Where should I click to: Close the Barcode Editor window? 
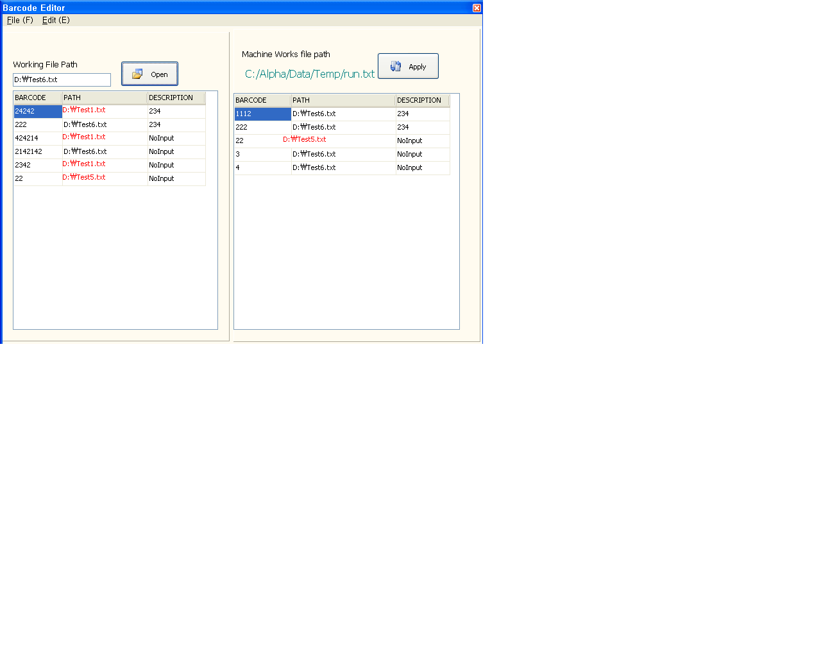(x=477, y=8)
